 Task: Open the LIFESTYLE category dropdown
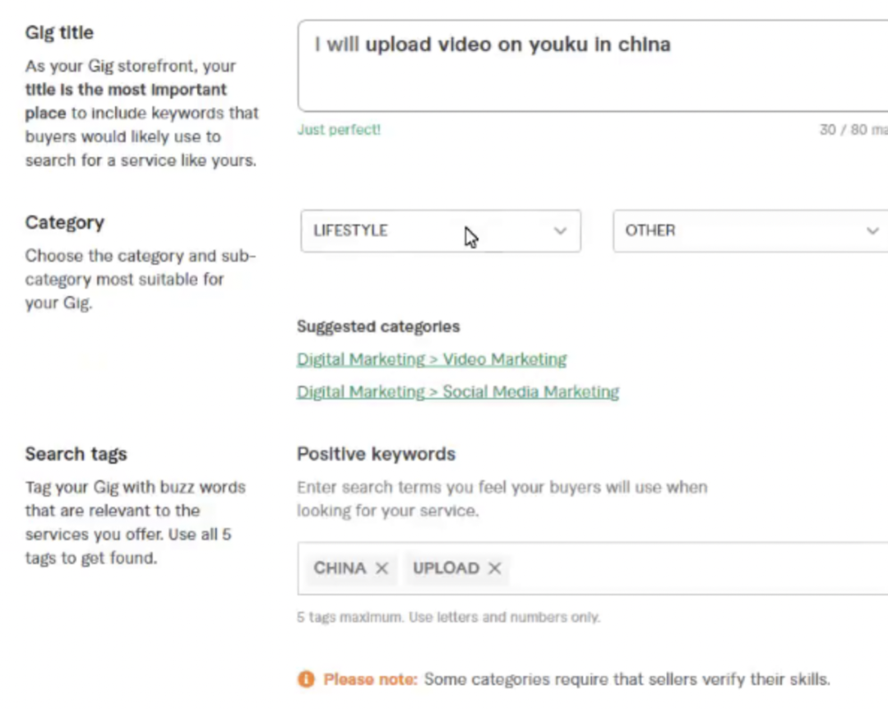(x=441, y=231)
